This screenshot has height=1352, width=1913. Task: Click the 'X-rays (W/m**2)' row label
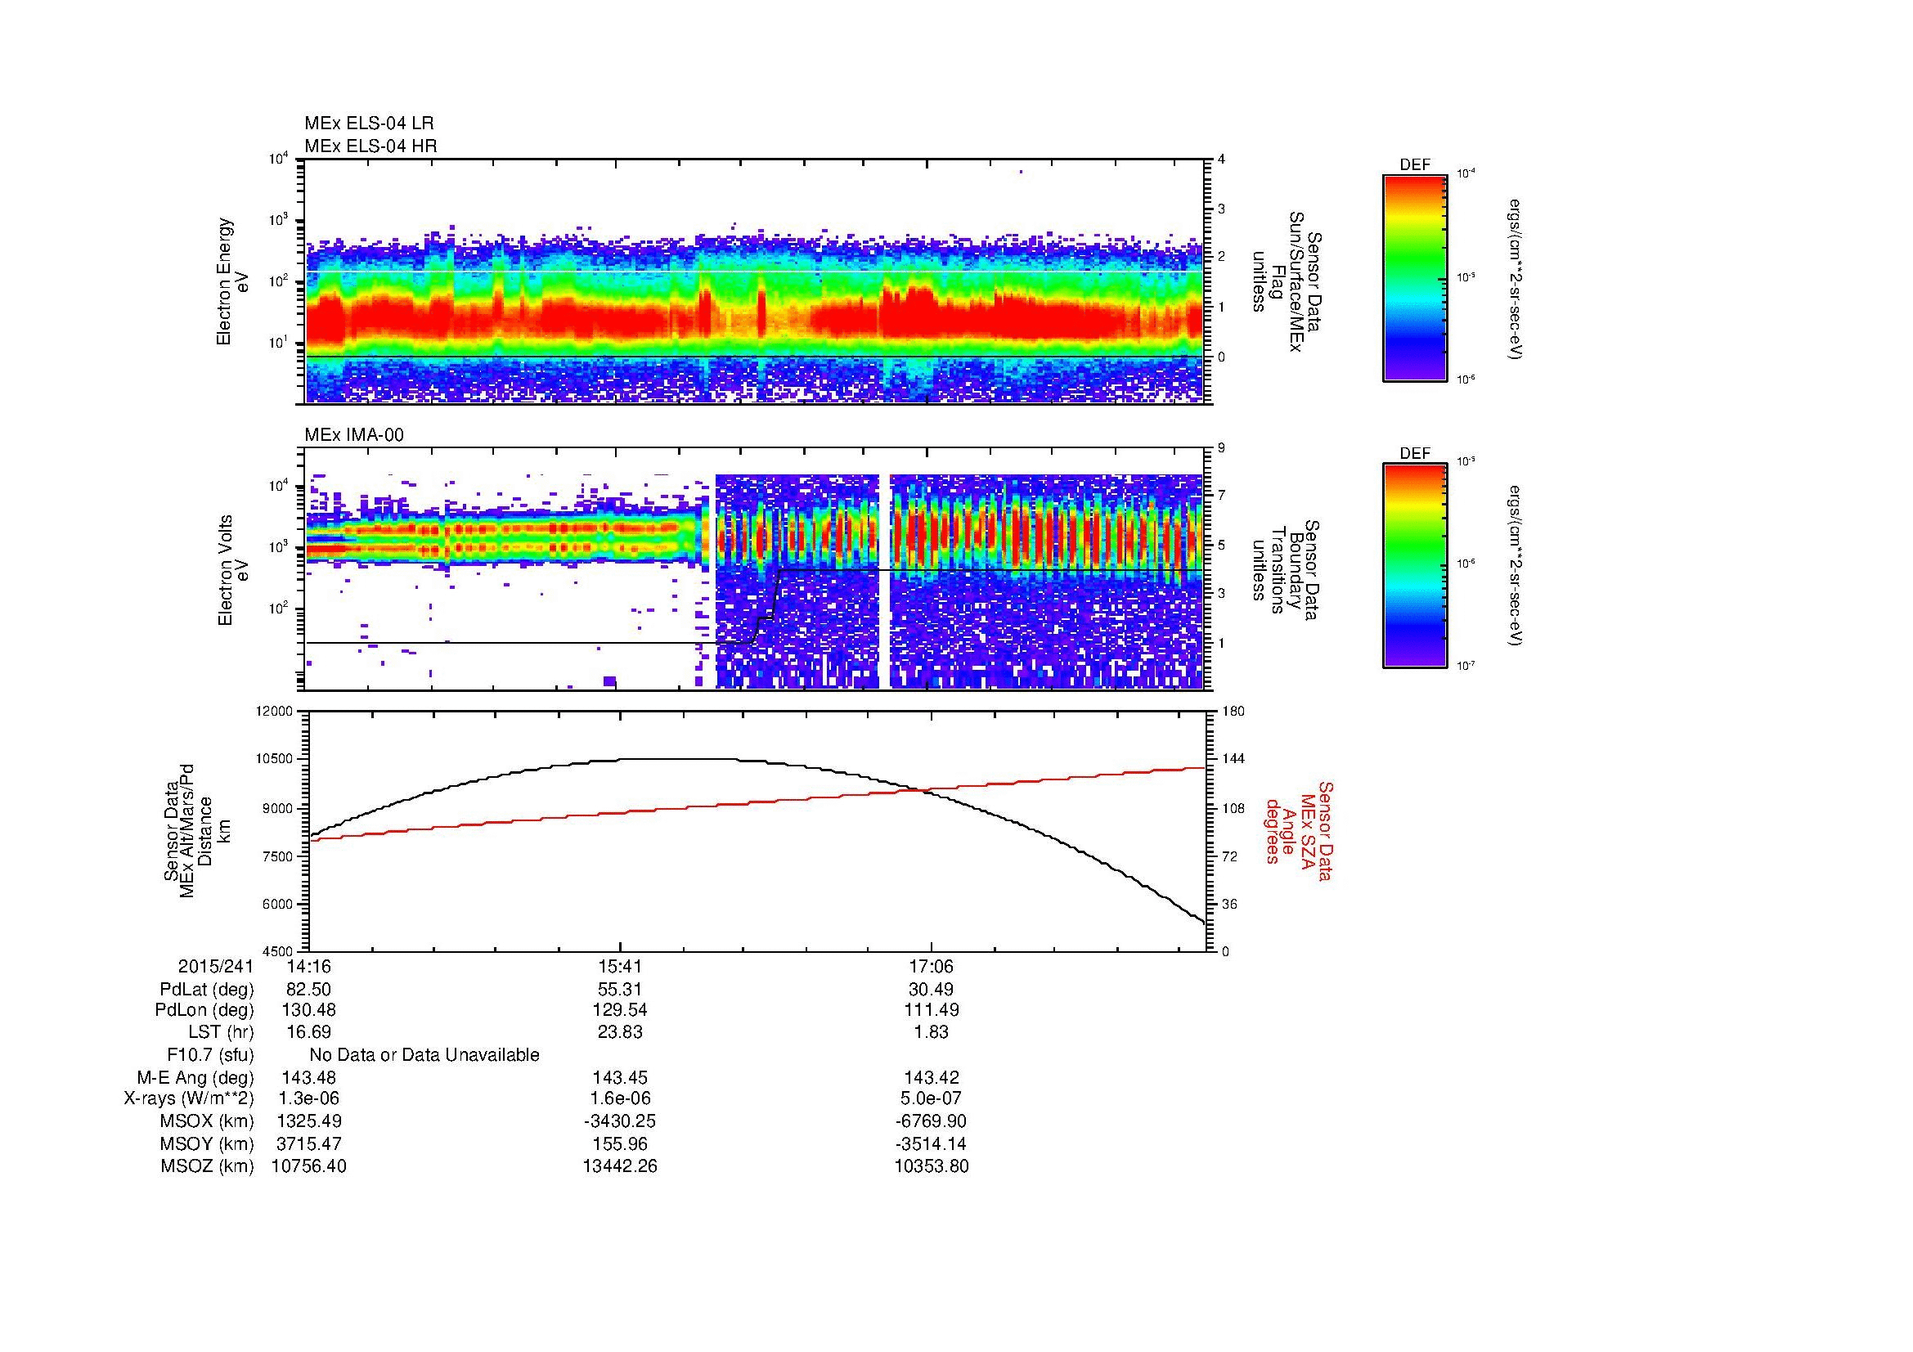coord(188,1099)
